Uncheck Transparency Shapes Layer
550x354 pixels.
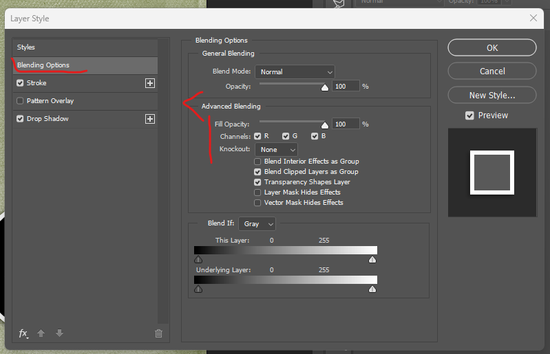257,182
